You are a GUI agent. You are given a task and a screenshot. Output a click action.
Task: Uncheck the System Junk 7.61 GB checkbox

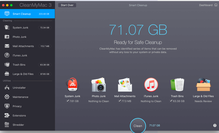click(x=68, y=101)
